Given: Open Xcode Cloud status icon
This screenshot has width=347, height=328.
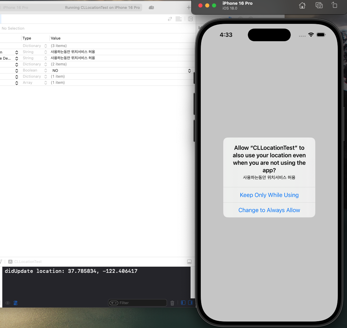Looking at the screenshot, I should coord(151,7).
